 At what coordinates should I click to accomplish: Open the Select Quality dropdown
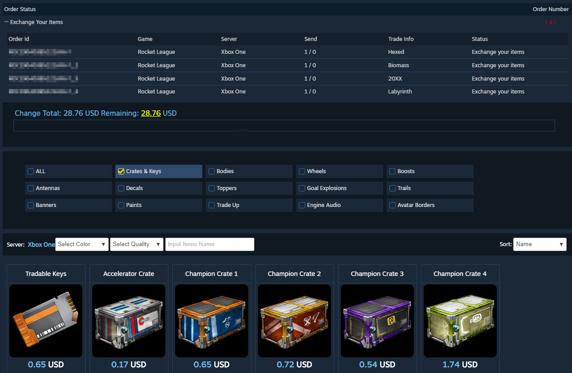pos(137,244)
